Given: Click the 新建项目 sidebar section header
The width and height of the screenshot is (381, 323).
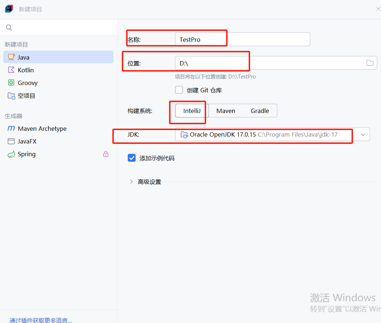Looking at the screenshot, I should click(x=16, y=44).
